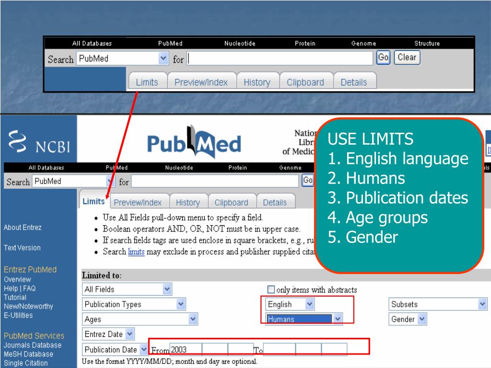Open the Humans dropdown
This screenshot has height=368, width=491.
304,319
